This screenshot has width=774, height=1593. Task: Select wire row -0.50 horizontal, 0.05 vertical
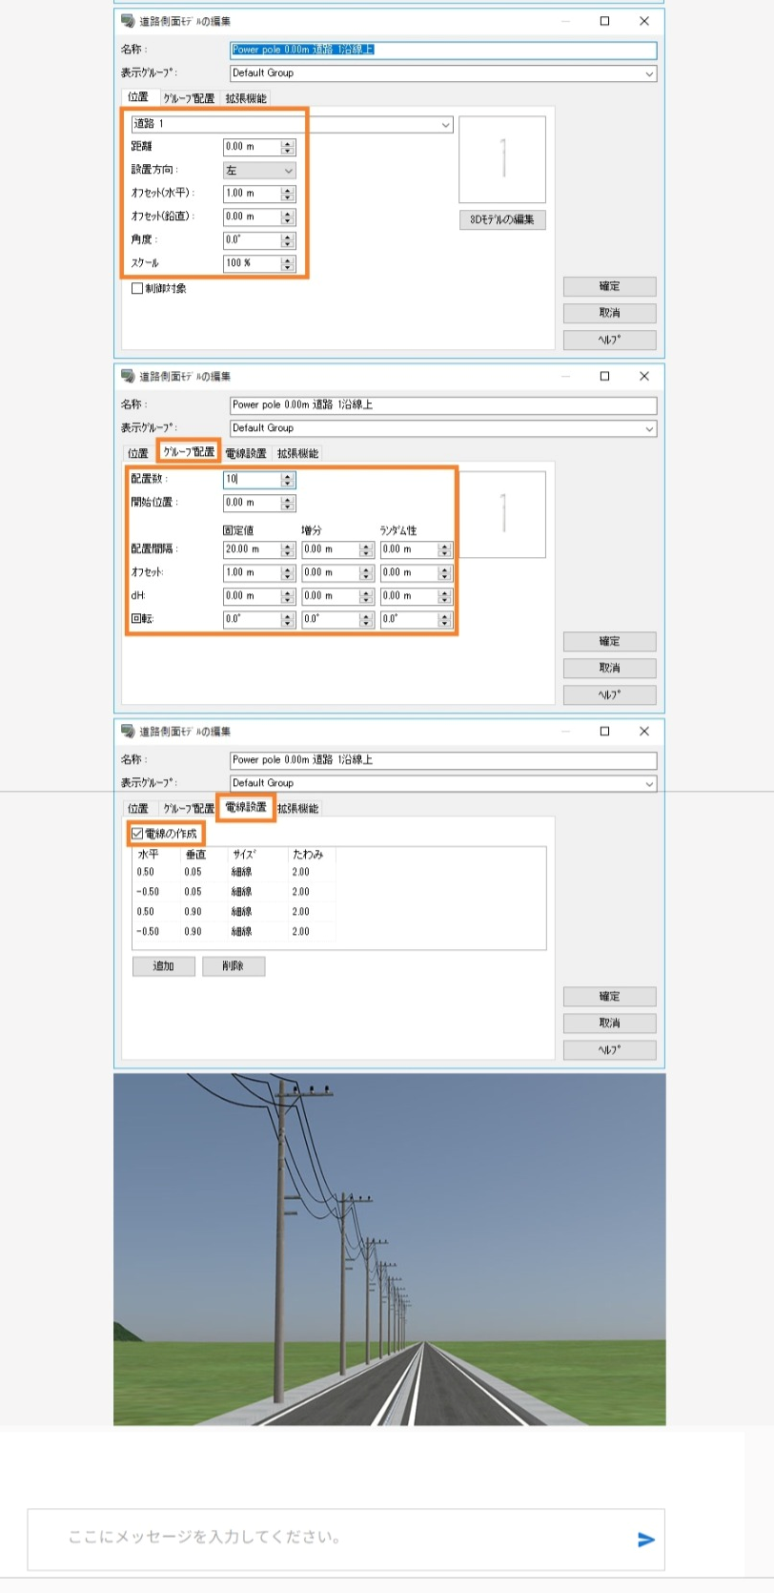pos(235,892)
